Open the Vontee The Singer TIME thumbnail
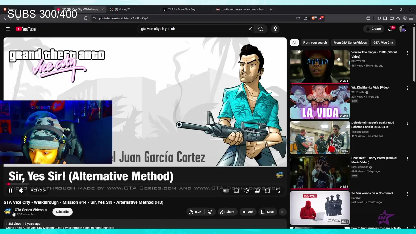Viewport: 416px width, 234px height. coord(320,67)
